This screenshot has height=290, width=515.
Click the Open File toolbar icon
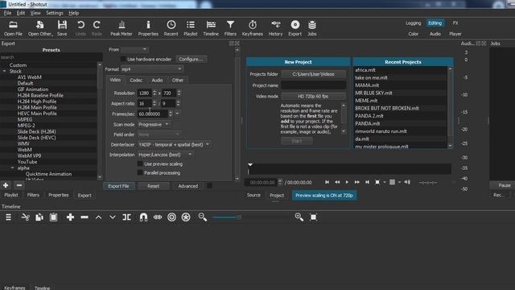(13, 28)
